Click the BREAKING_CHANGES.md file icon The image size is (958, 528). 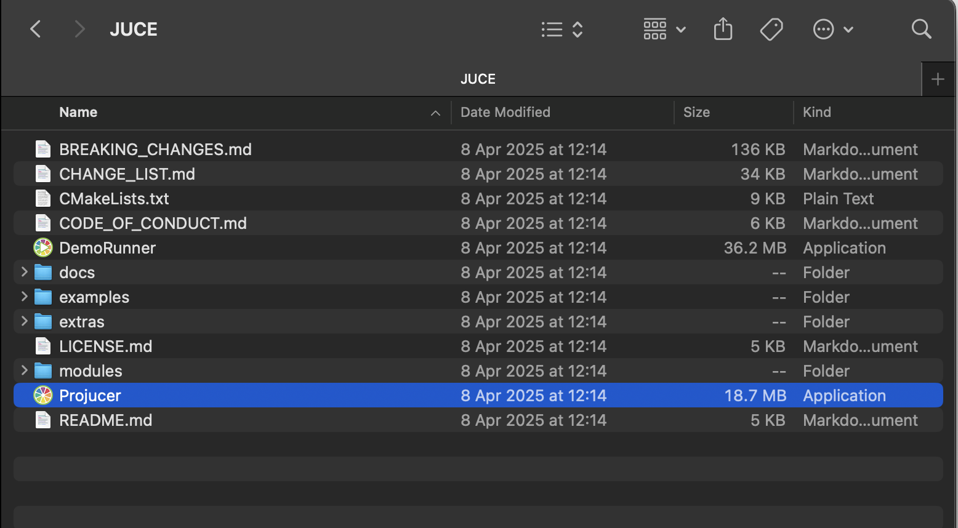pyautogui.click(x=43, y=149)
